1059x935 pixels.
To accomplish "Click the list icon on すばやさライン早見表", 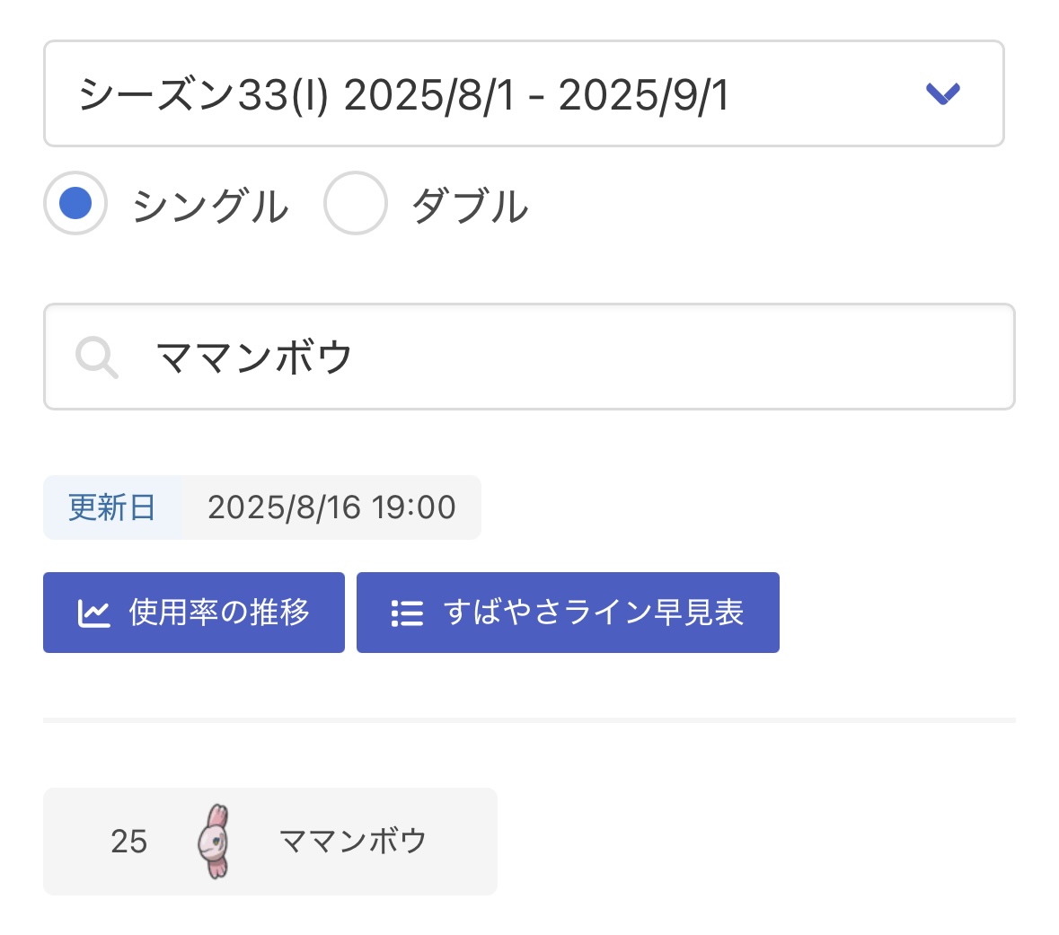I will pyautogui.click(x=407, y=613).
